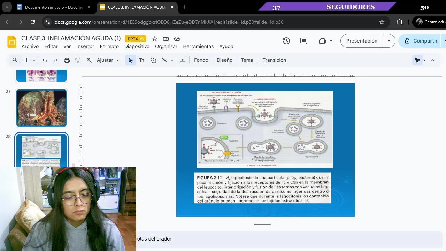Start a video call
This screenshot has height=251, width=446.
point(322,41)
